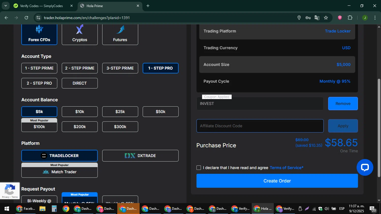The image size is (381, 214).
Task: Open the password manager key icon
Action: click(x=308, y=18)
